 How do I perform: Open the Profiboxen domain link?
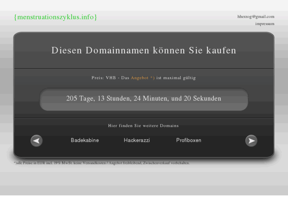click(189, 140)
